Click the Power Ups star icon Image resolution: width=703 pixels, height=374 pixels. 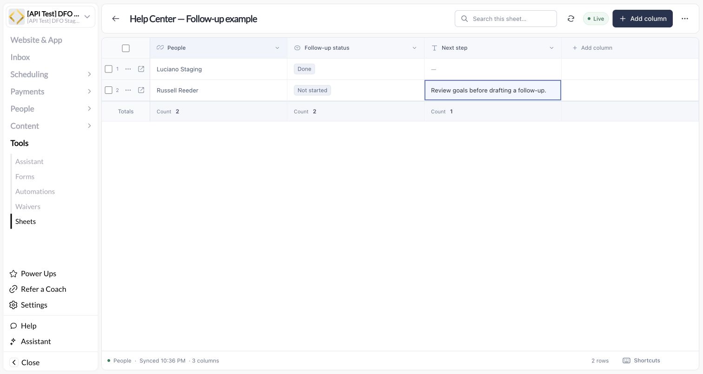tap(13, 274)
